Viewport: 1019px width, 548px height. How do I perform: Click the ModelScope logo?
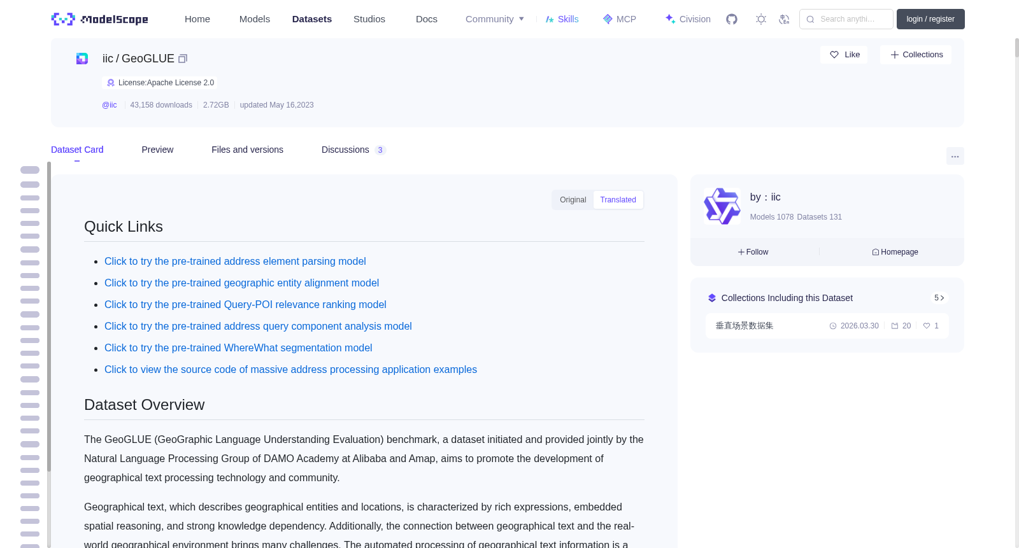[x=99, y=19]
